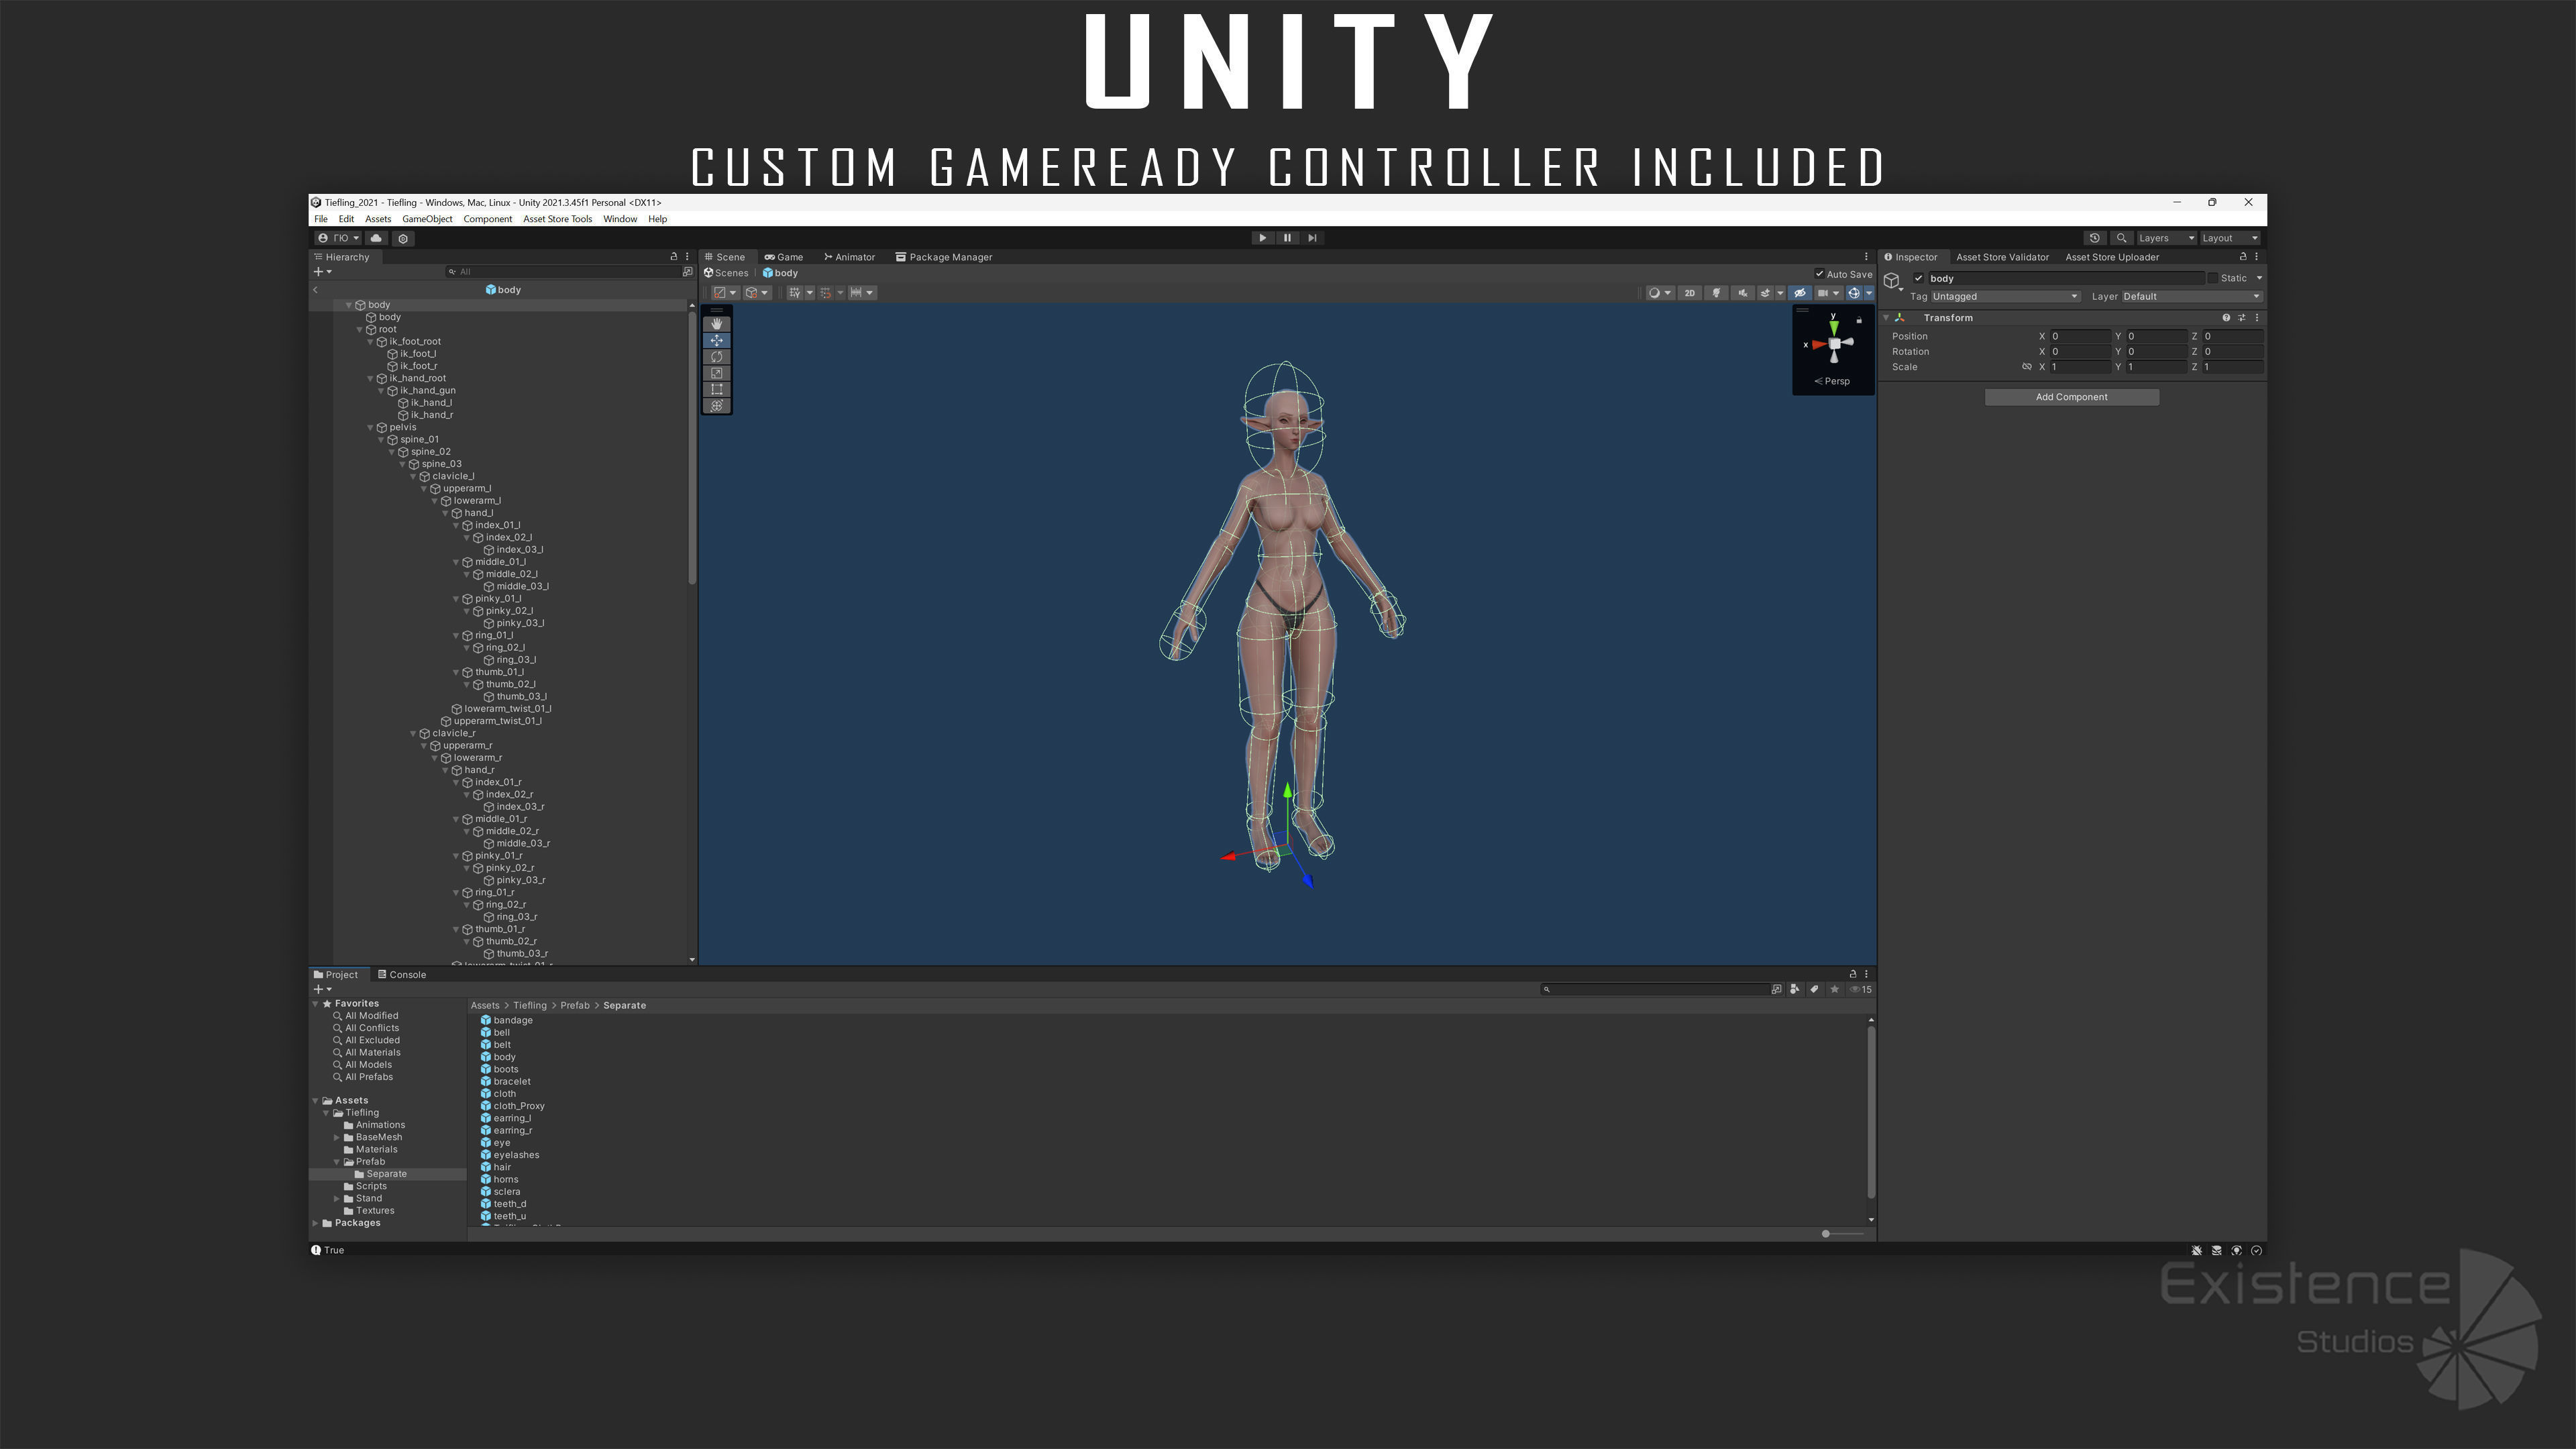Open global search magnifier icon
The image size is (2576, 1449).
[2121, 238]
